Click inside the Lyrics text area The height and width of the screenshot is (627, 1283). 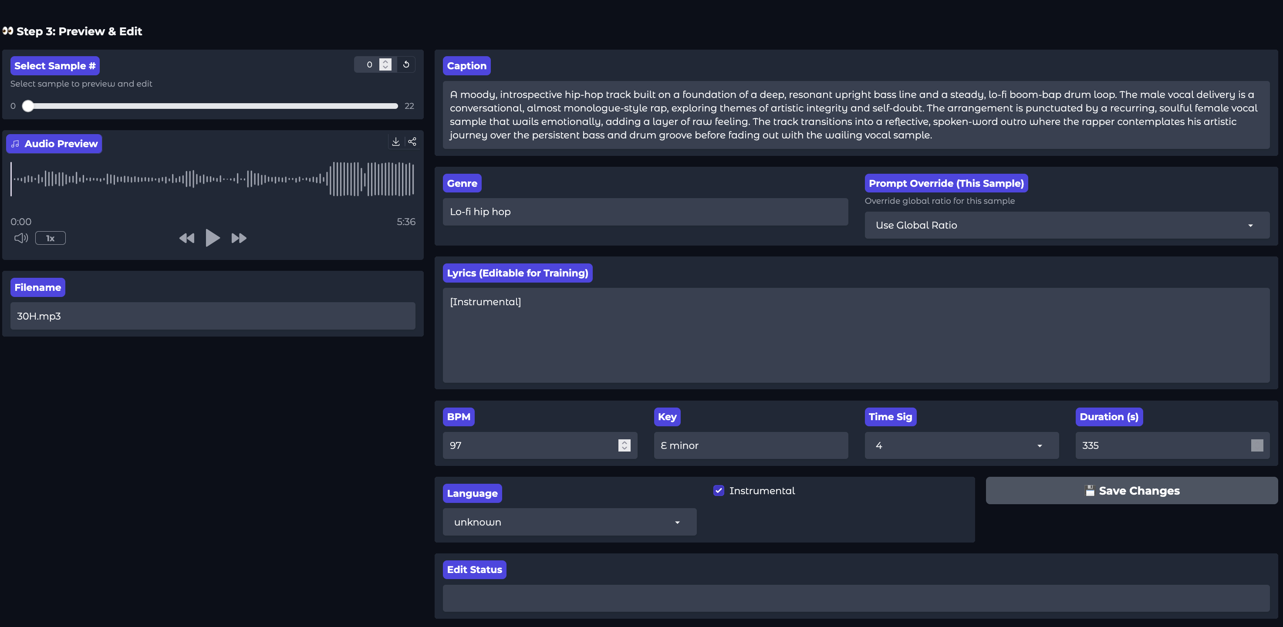(x=855, y=335)
